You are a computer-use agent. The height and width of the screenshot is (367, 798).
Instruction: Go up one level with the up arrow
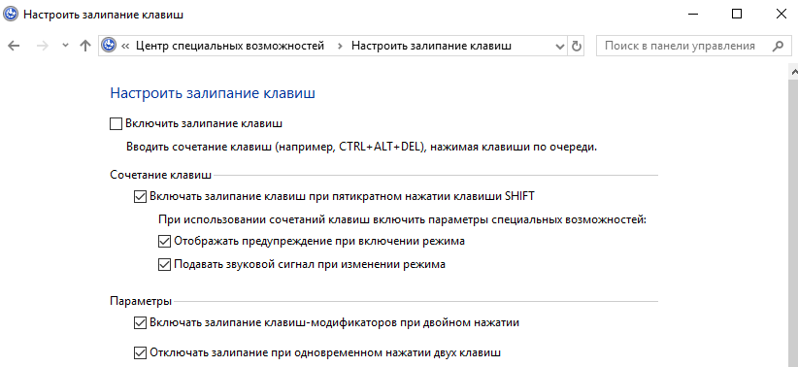pos(85,46)
